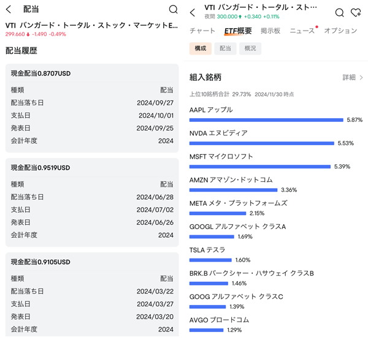Viewport: 368px width, 340px height.
Task: Click the 上位10銘柄合計 29.73% summary
Action: tap(220, 94)
